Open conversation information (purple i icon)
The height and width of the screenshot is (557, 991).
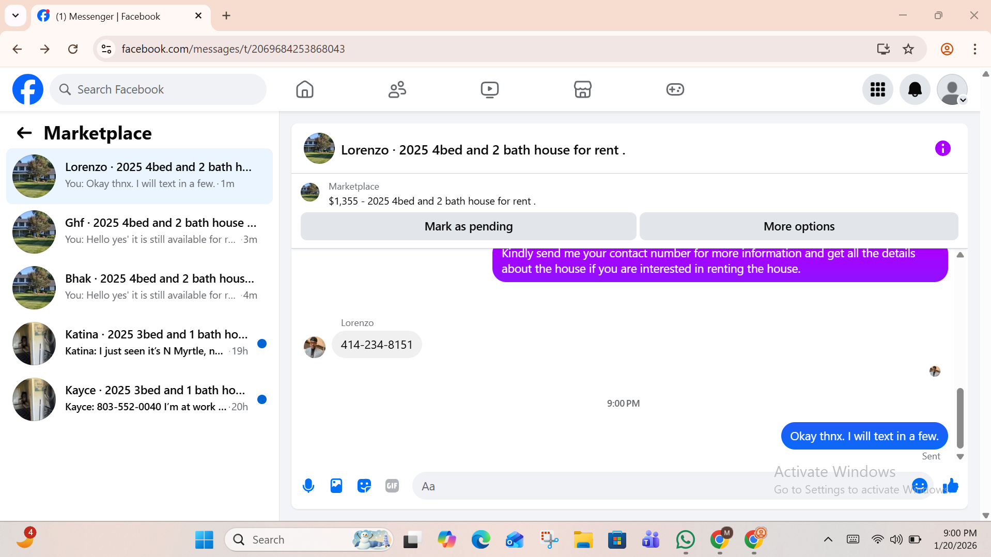pos(942,149)
